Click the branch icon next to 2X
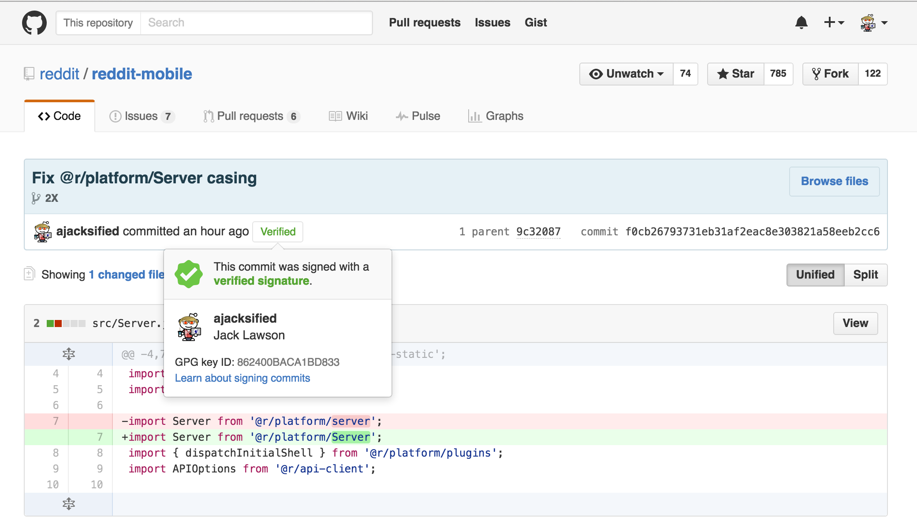This screenshot has width=917, height=528. point(36,198)
